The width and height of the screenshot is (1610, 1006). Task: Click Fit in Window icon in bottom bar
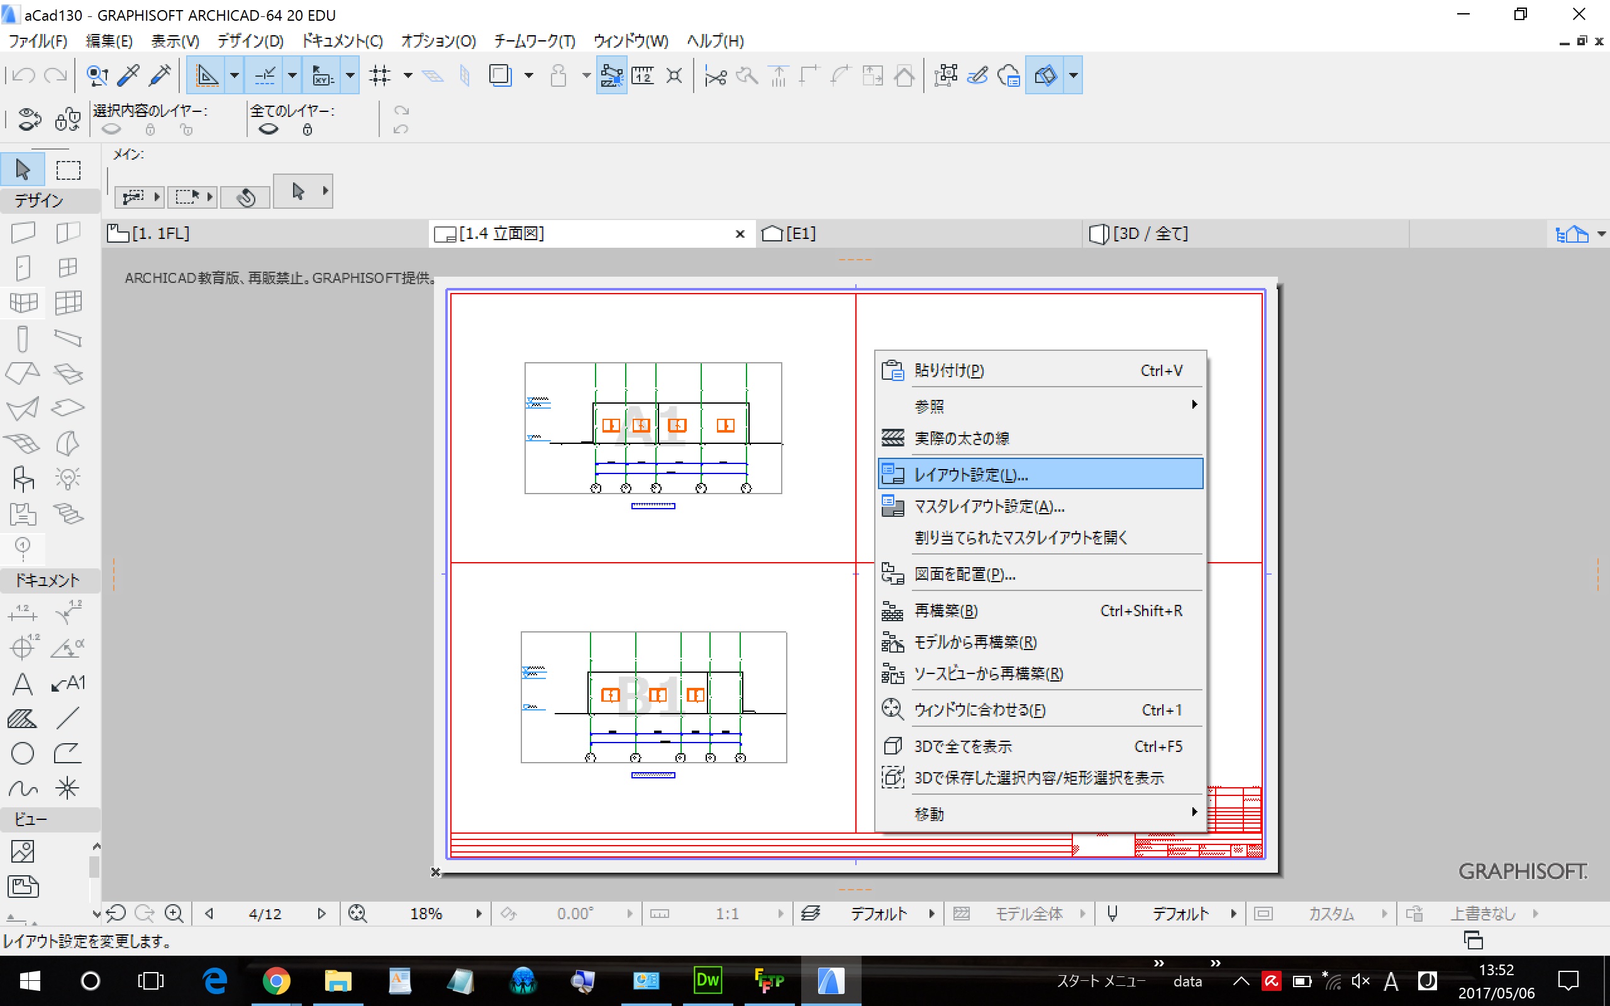pos(357,914)
